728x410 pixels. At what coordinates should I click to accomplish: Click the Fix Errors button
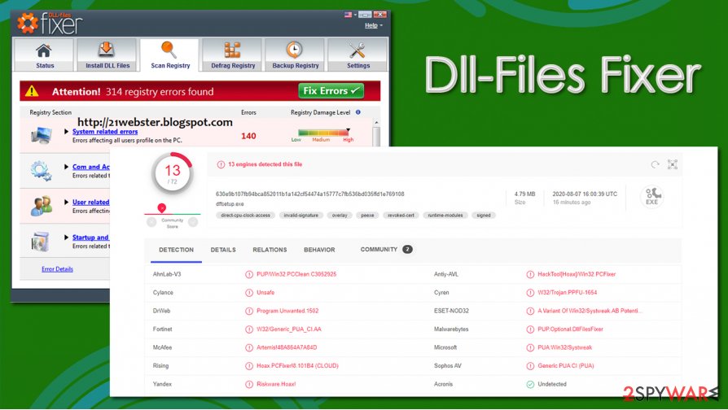331,91
